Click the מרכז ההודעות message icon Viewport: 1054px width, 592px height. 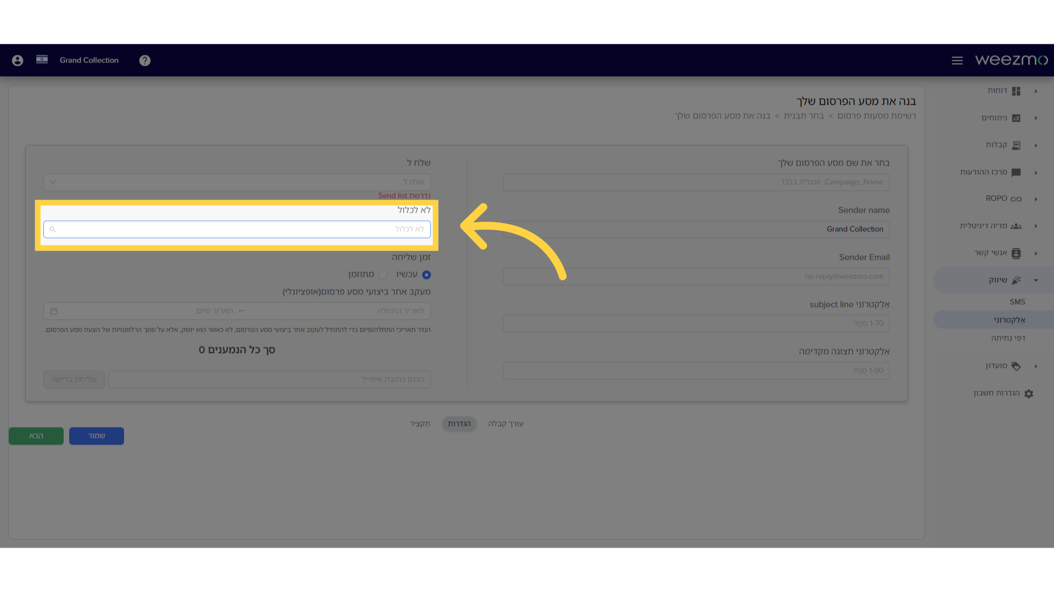tap(1016, 172)
